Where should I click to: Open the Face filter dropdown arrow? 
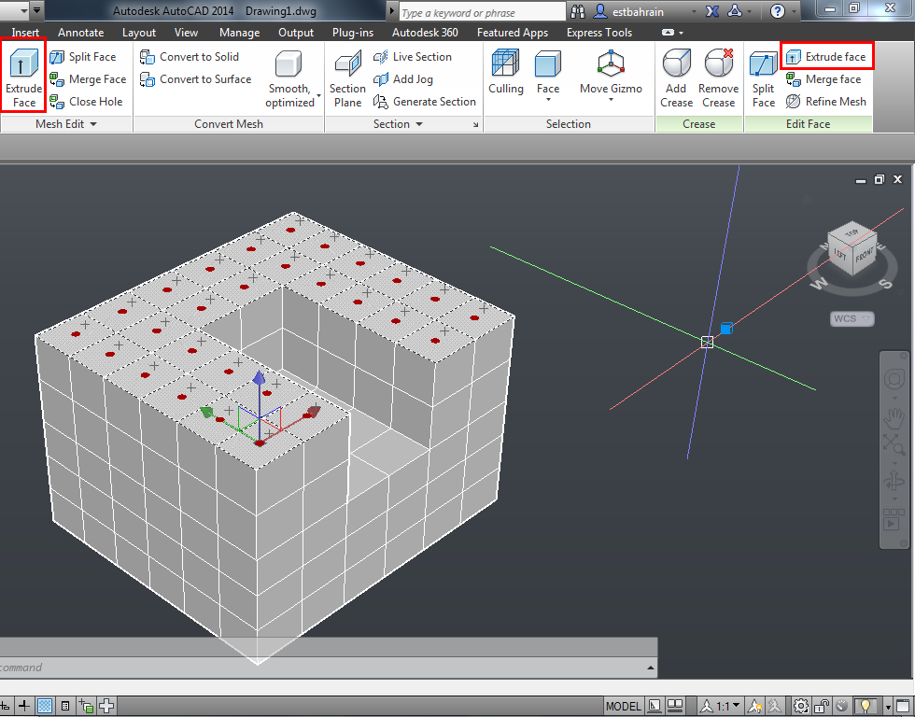point(548,100)
